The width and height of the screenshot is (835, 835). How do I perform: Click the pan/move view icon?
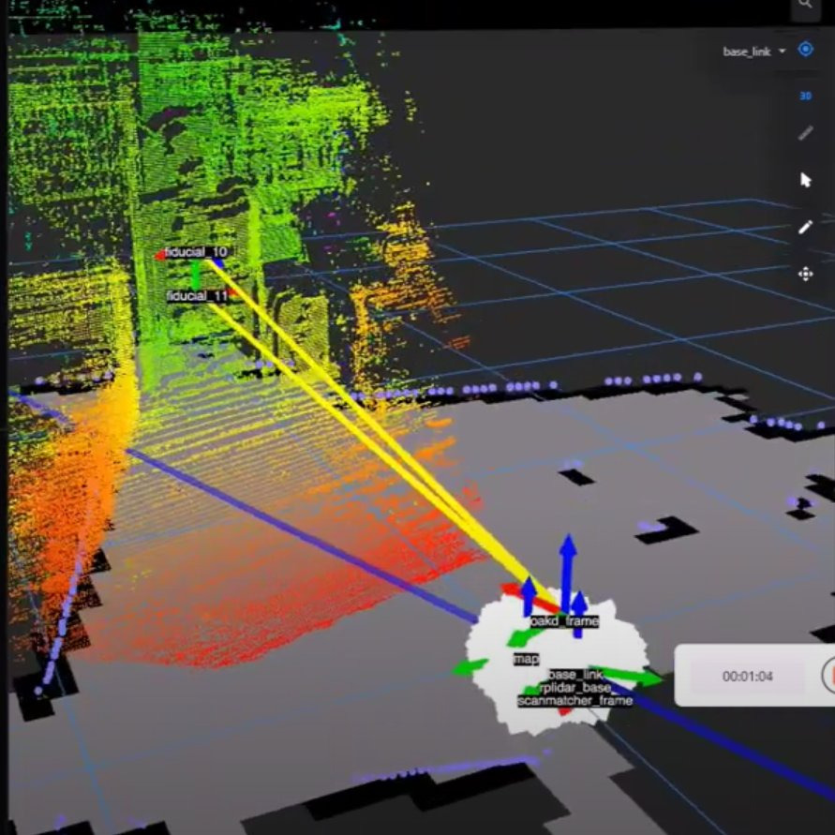pos(805,274)
